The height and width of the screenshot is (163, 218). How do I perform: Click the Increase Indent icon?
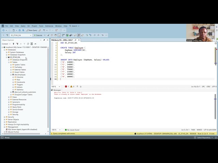click(98, 35)
